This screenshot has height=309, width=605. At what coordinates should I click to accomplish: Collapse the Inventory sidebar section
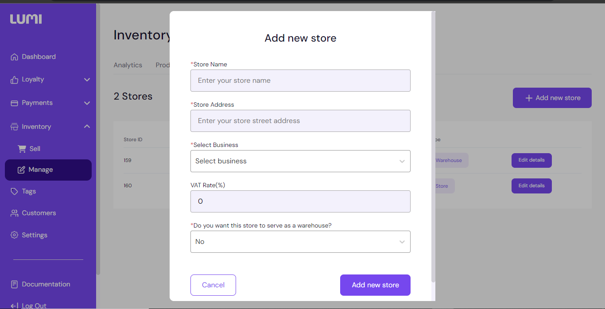click(87, 126)
